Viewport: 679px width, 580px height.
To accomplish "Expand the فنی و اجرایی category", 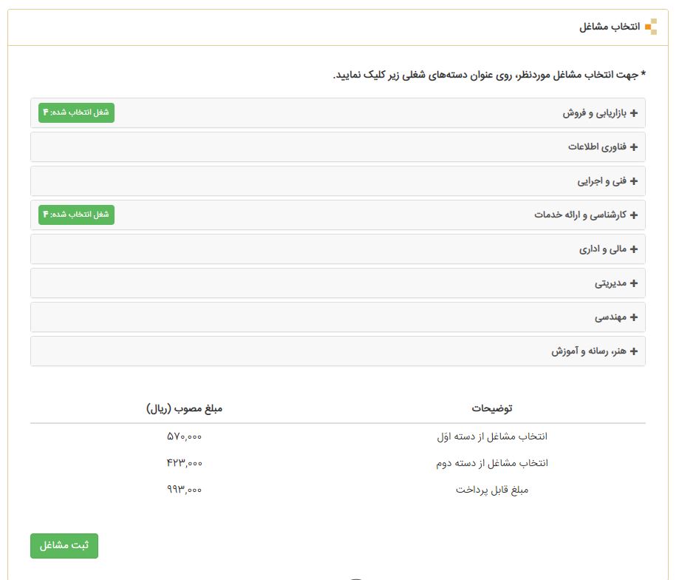I will click(338, 181).
